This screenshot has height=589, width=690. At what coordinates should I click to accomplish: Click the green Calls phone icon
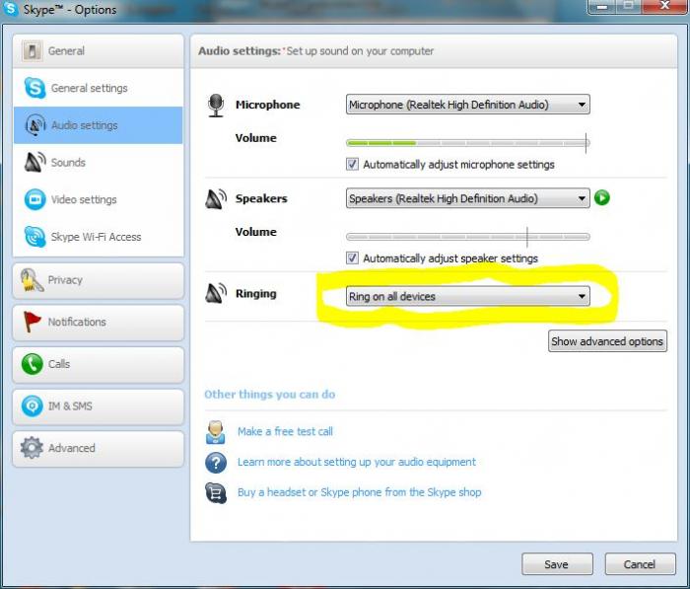pos(33,364)
